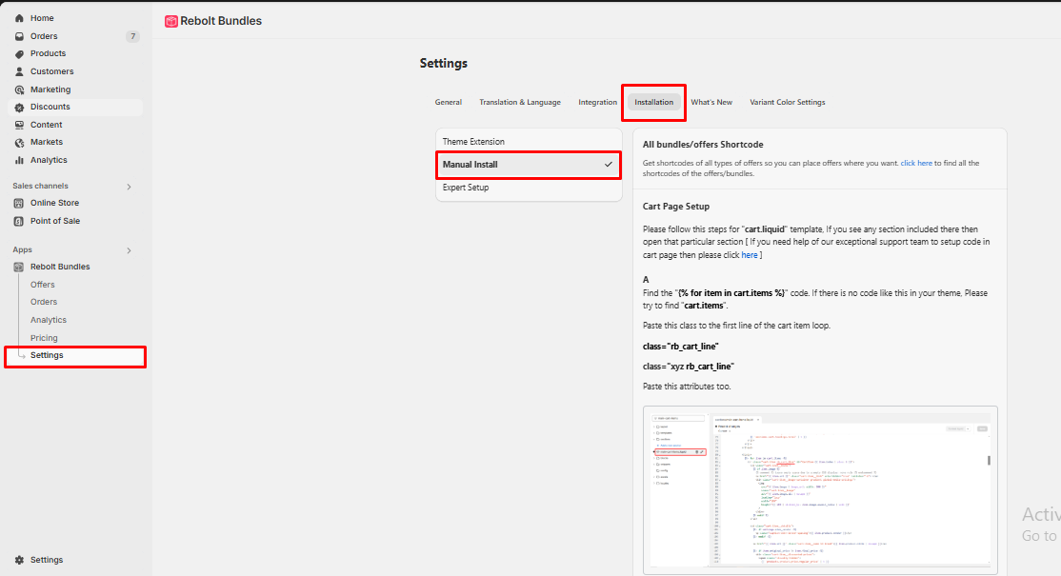Select the Manual Install option
The height and width of the screenshot is (576, 1061).
coord(529,165)
